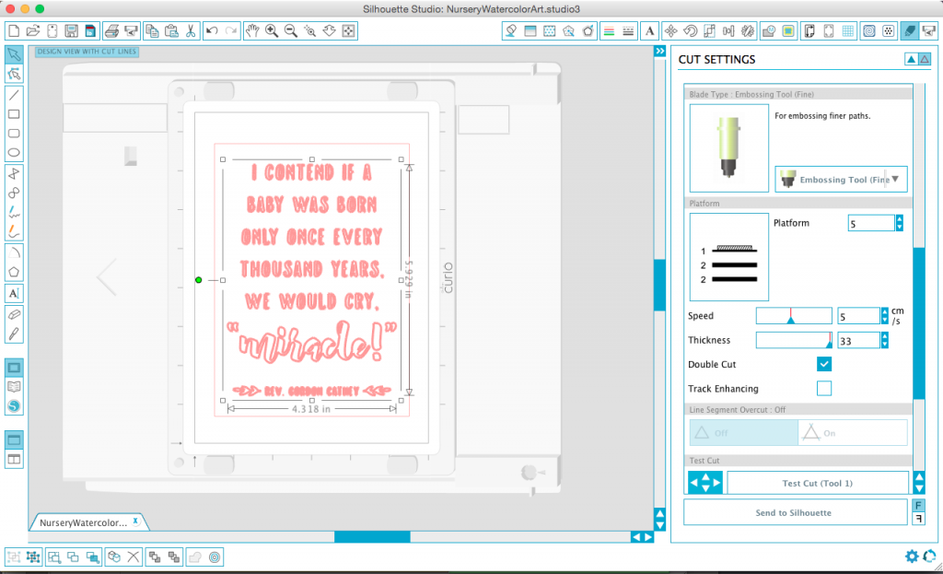The height and width of the screenshot is (574, 943).
Task: Cut the selection with the scissors icon
Action: pos(191,30)
